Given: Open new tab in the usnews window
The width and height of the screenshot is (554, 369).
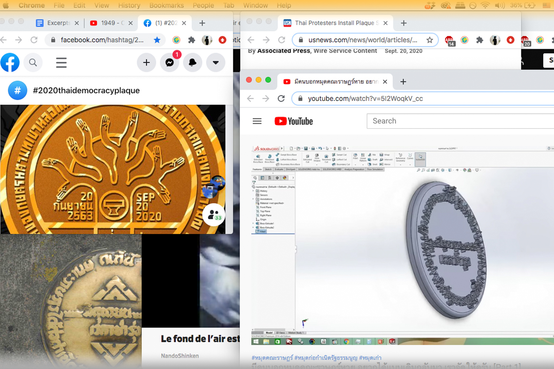Looking at the screenshot, I should [x=404, y=23].
